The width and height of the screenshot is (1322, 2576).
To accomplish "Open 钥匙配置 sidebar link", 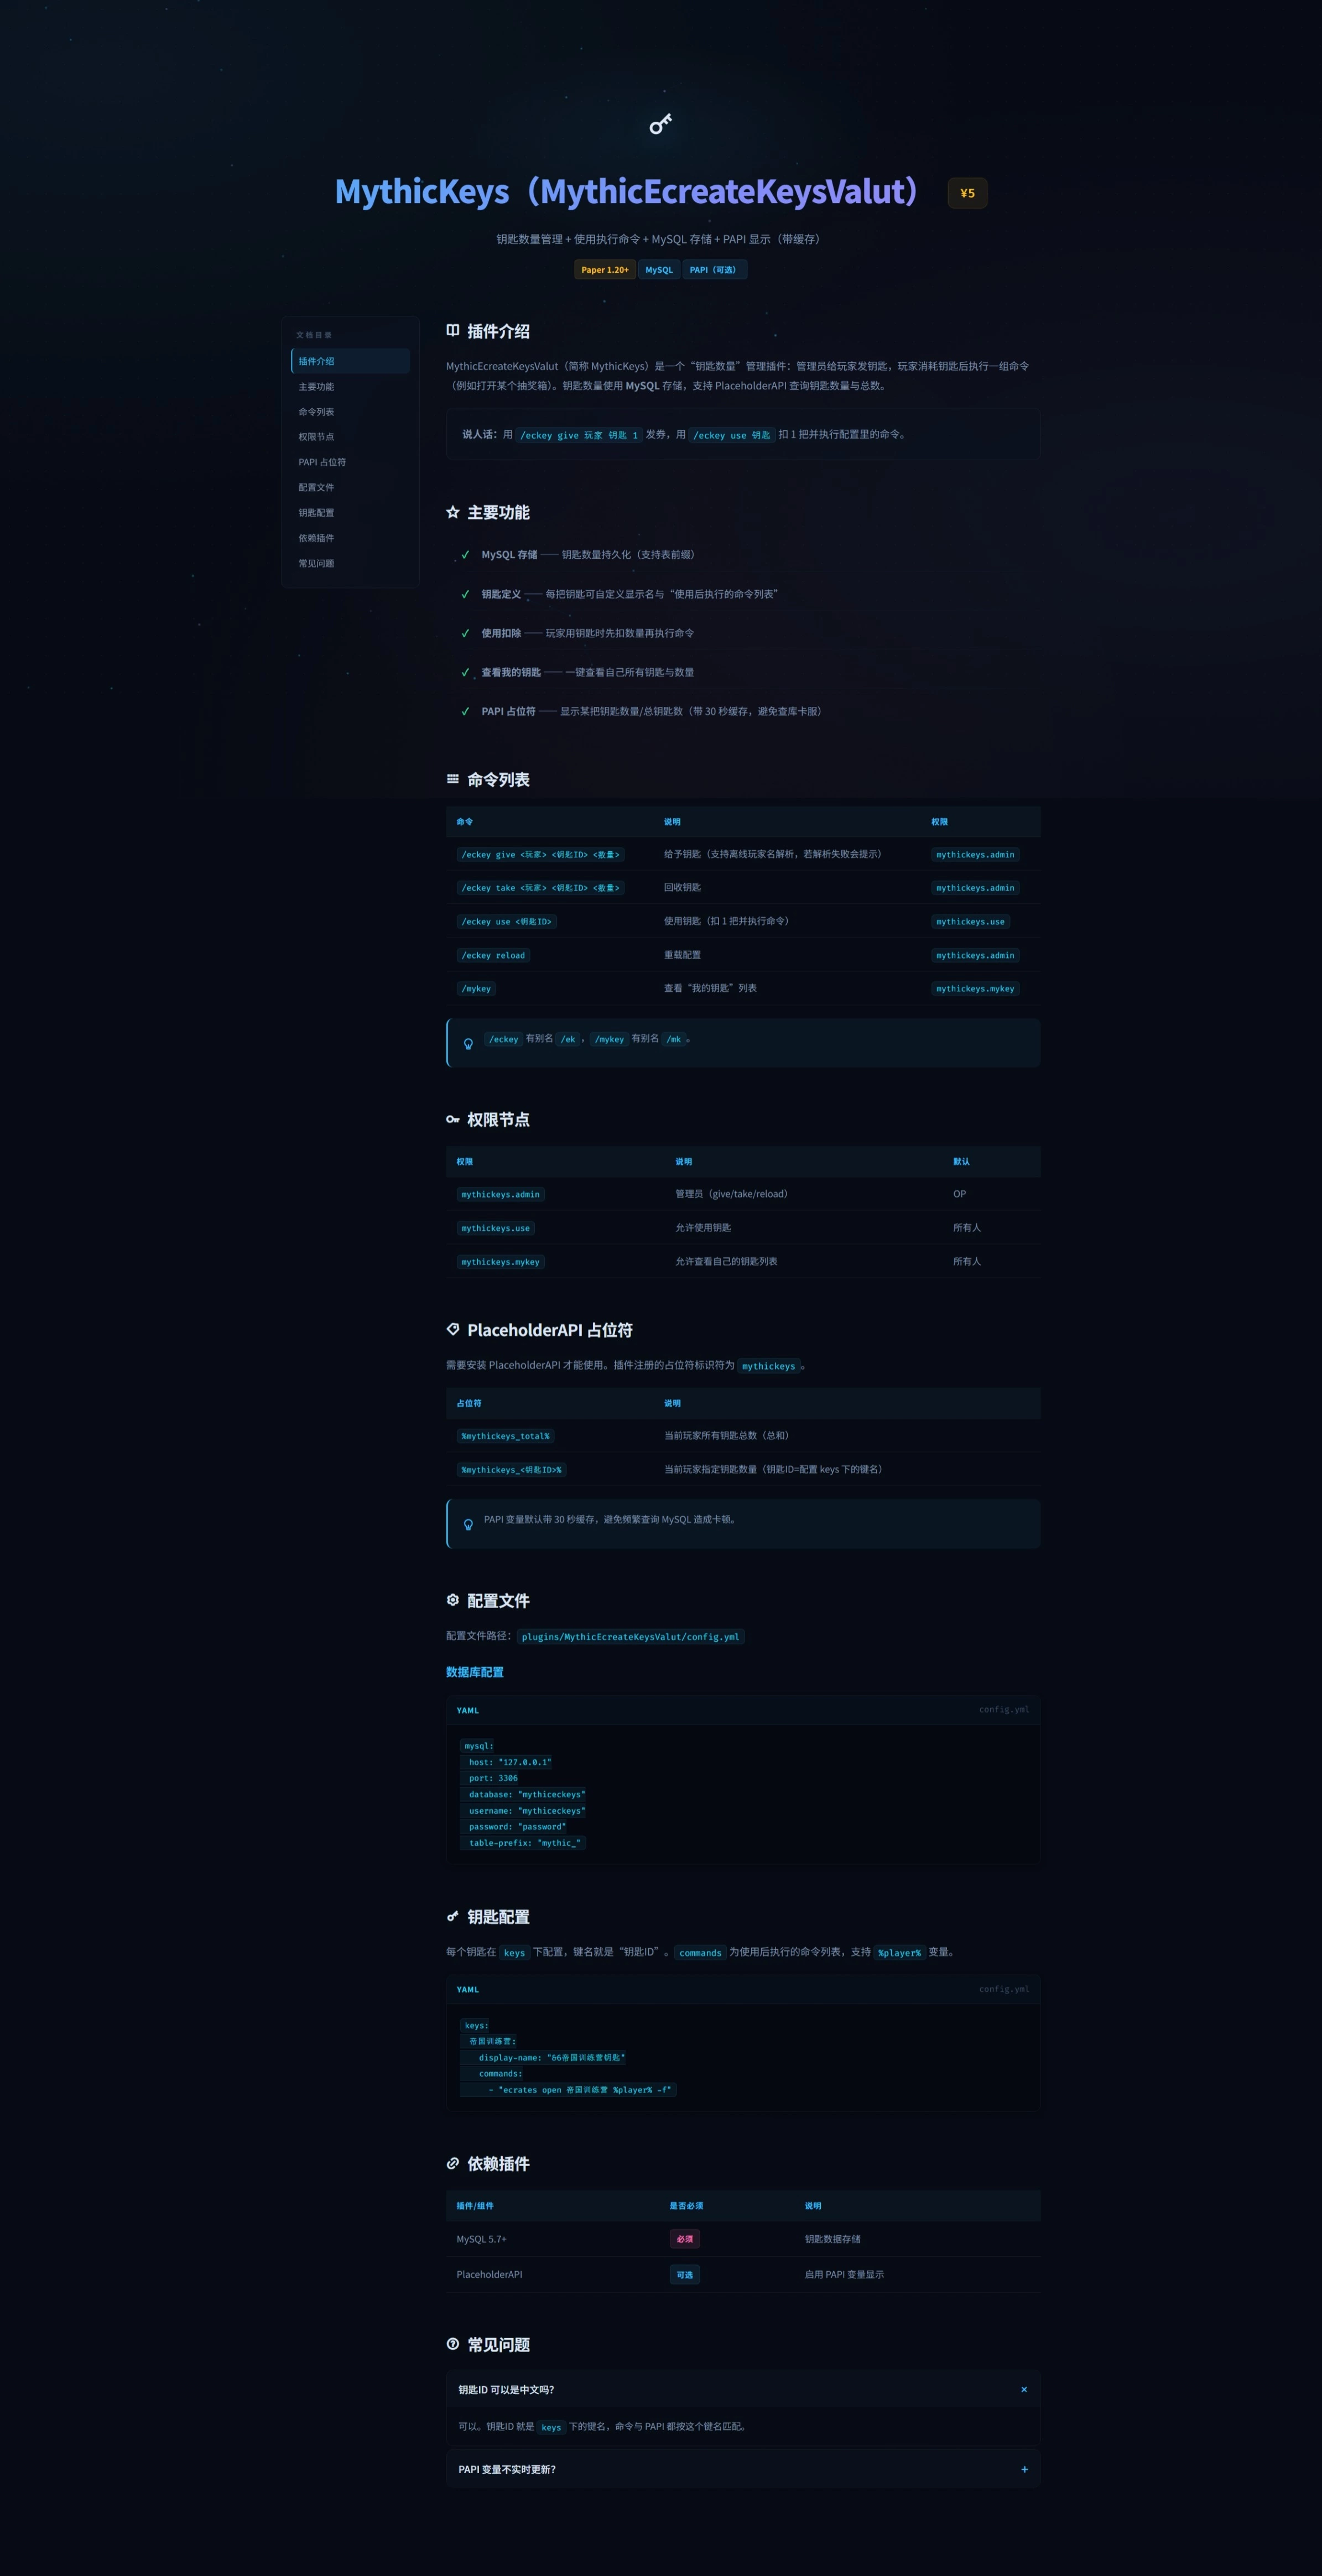I will [350, 513].
